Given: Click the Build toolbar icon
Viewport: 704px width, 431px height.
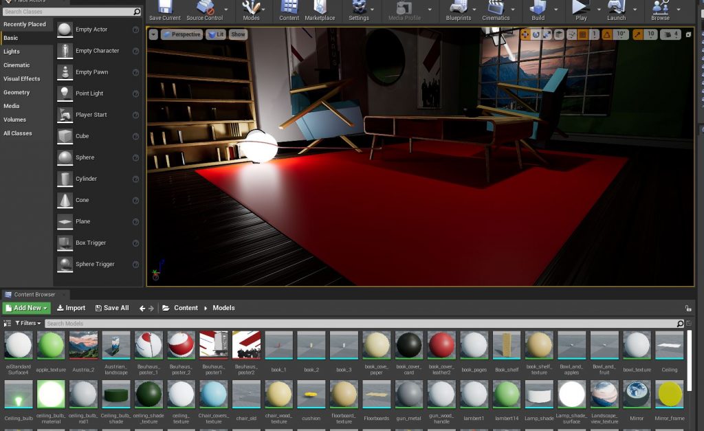Looking at the screenshot, I should tap(538, 10).
